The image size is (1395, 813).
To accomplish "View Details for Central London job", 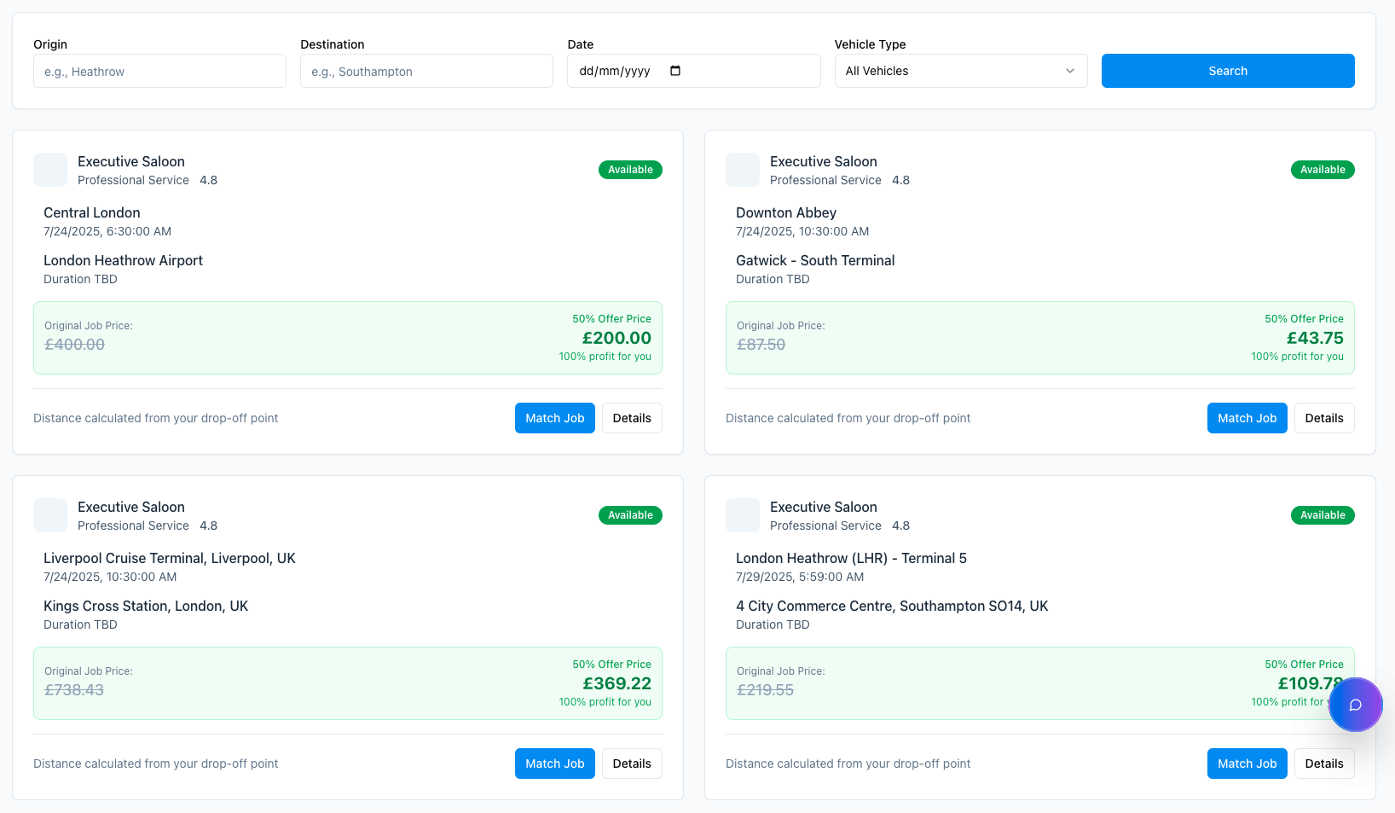I will click(x=632, y=418).
